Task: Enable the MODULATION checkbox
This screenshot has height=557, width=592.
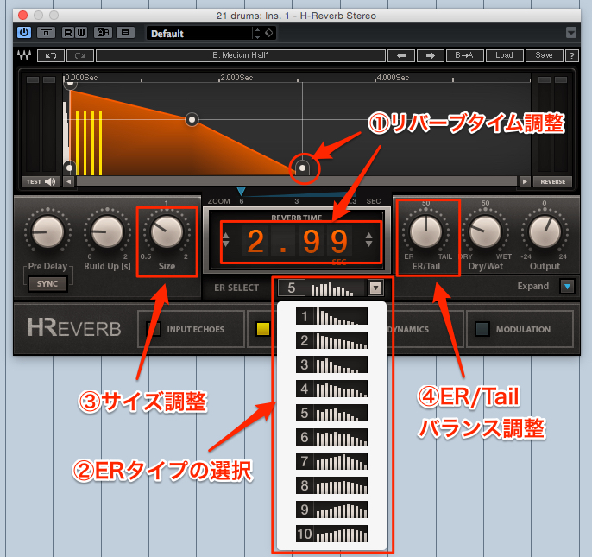Action: click(x=482, y=329)
